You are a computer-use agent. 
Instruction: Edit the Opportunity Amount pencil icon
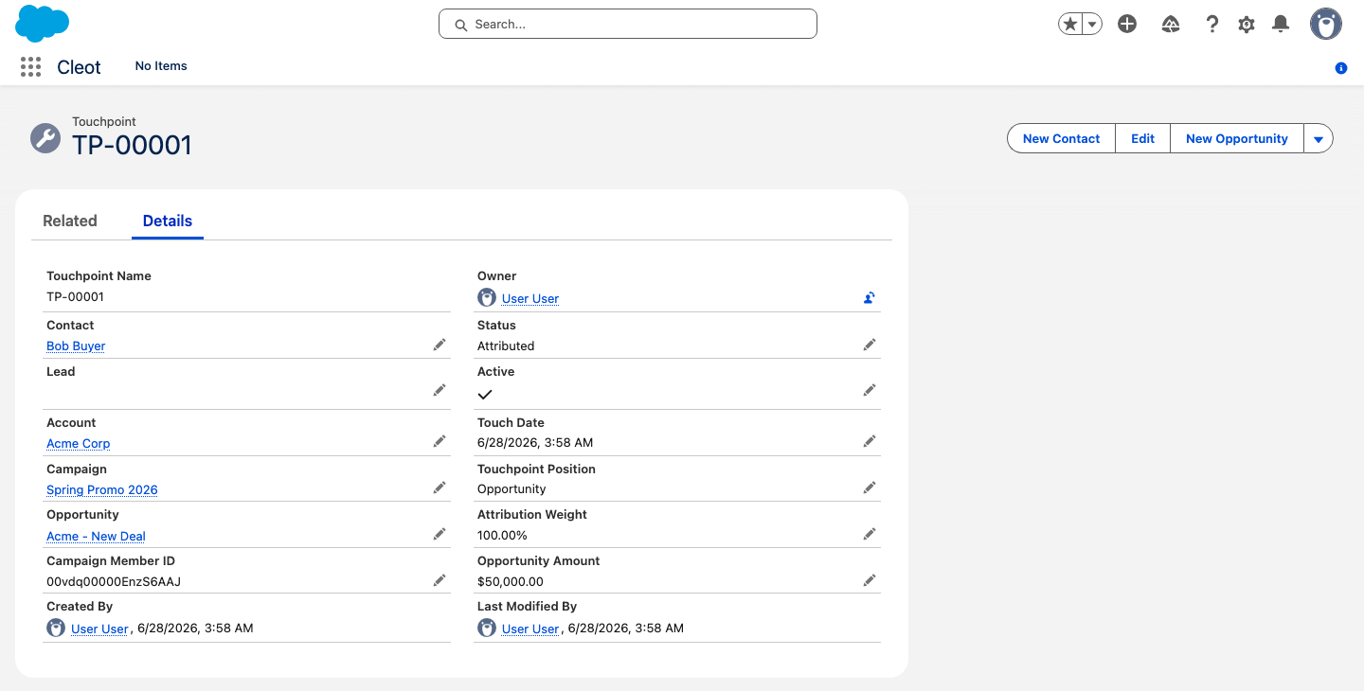click(870, 580)
